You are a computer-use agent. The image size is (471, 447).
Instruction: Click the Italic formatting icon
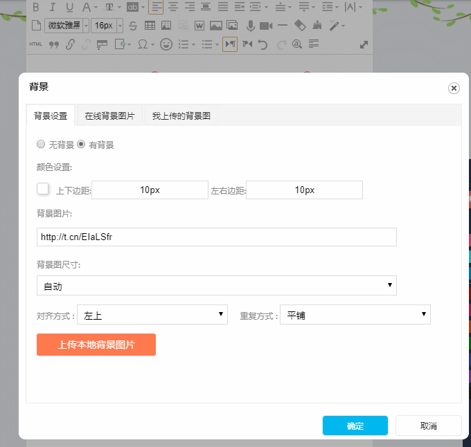[x=52, y=8]
